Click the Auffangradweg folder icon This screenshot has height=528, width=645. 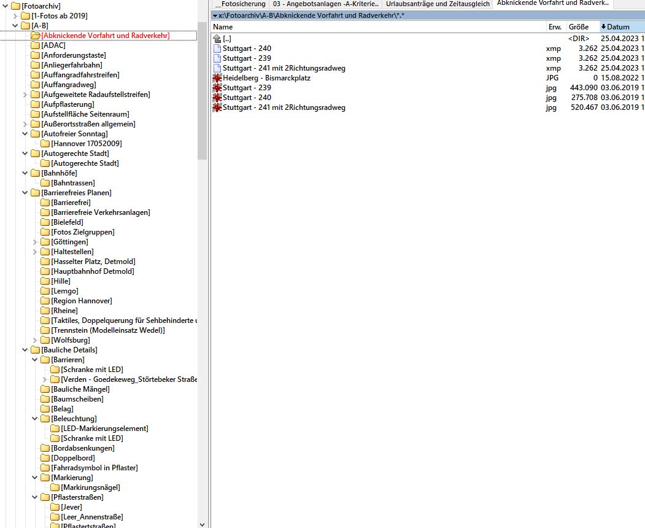point(36,85)
